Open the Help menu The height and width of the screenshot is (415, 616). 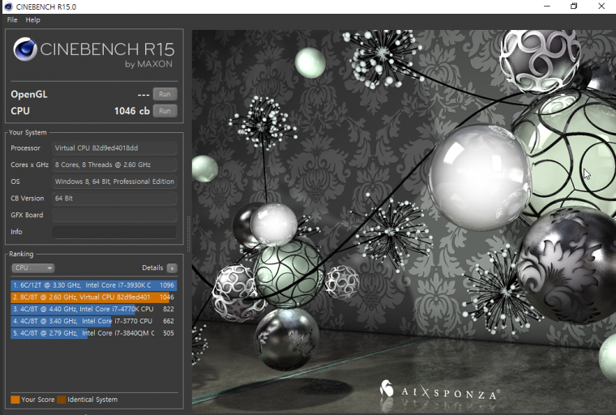33,19
